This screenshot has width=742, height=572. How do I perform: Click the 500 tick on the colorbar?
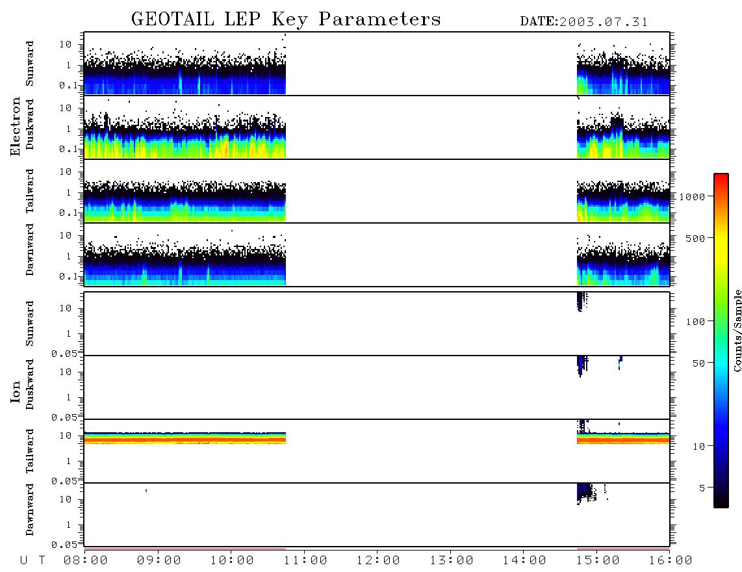click(696, 238)
